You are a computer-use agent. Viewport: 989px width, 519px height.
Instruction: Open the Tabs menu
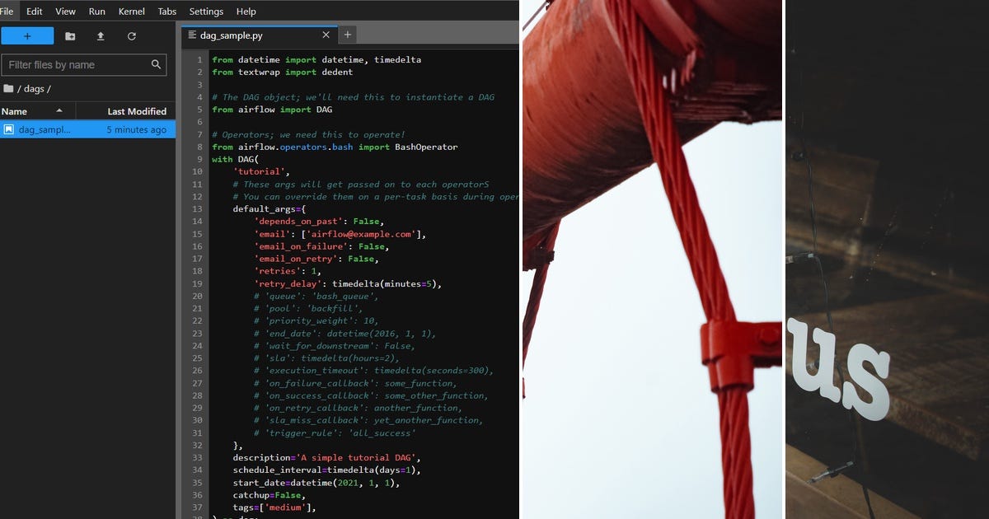click(166, 11)
